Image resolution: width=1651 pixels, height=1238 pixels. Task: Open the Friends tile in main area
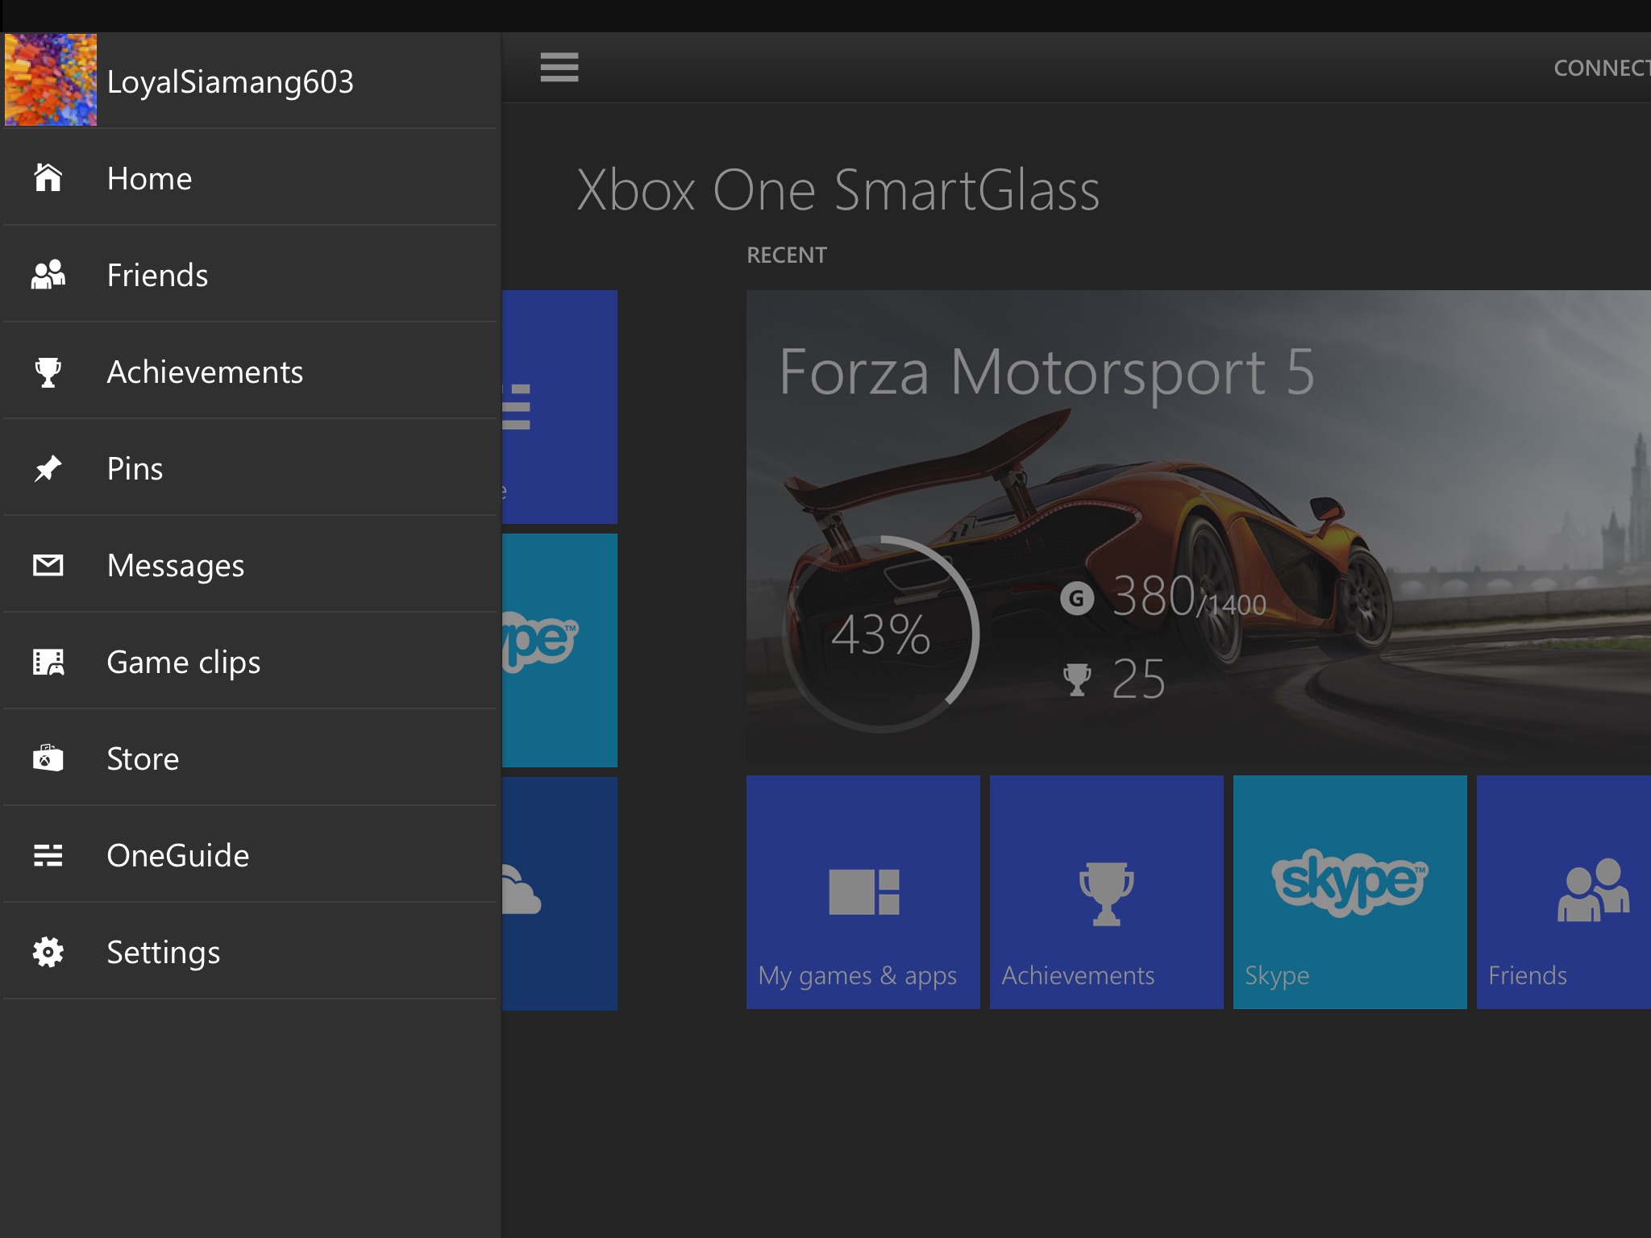click(x=1564, y=892)
